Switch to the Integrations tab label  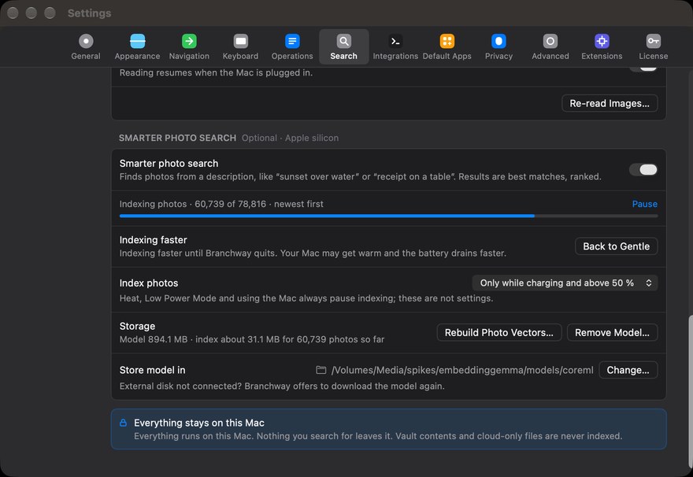pos(395,56)
